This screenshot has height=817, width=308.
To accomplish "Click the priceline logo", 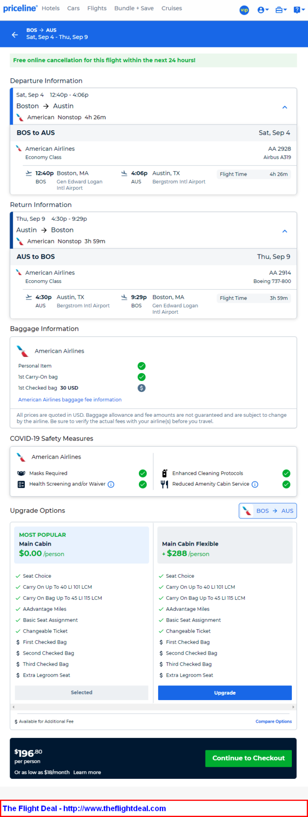I will click(20, 9).
